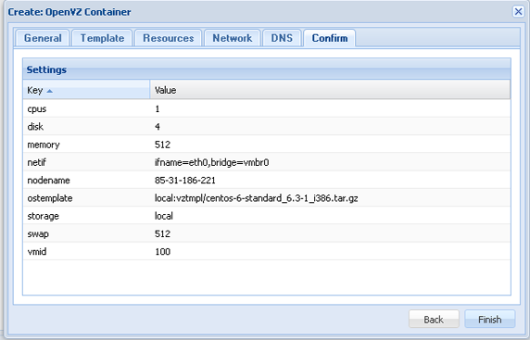Image resolution: width=530 pixels, height=340 pixels.
Task: Click the Back button
Action: (434, 319)
